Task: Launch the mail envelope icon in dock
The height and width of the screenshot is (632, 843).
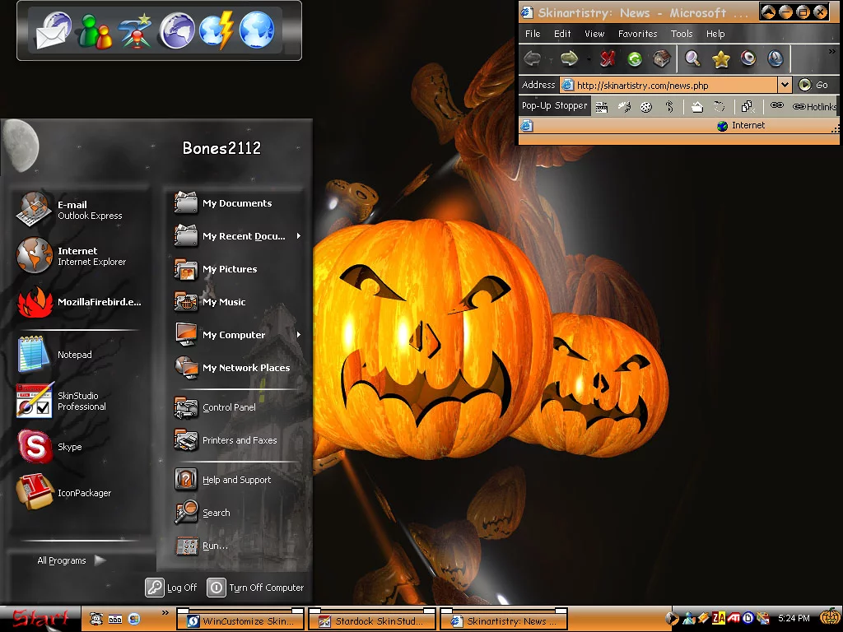Action: (x=54, y=30)
